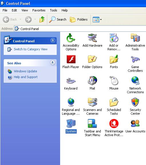Open the Scheduled Tasks icon
The width and height of the screenshot is (146, 165).
tap(114, 102)
